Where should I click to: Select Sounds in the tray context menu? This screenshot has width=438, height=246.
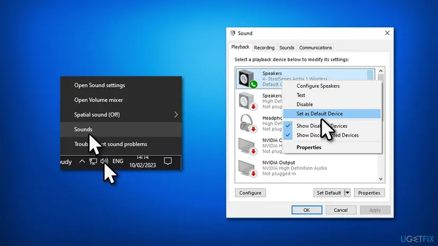(x=121, y=129)
